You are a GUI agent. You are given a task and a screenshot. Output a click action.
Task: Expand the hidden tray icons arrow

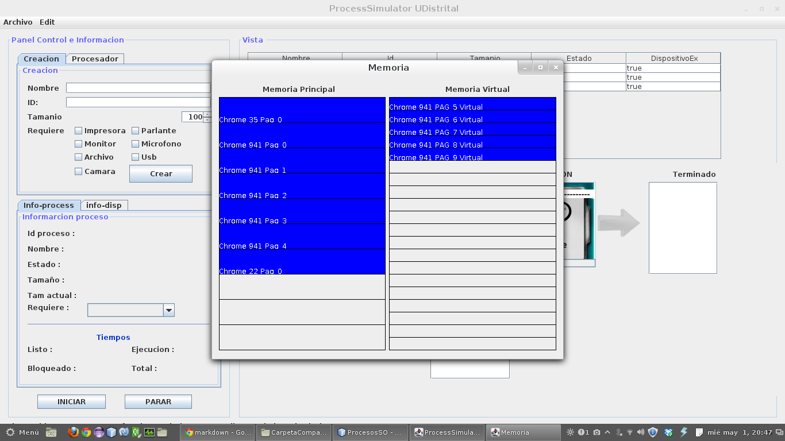coord(609,432)
